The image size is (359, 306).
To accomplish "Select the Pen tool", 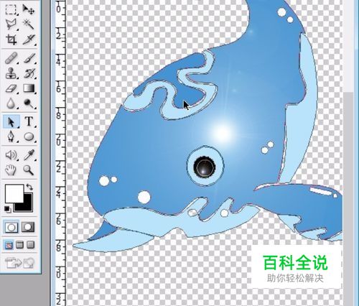I will (11, 136).
